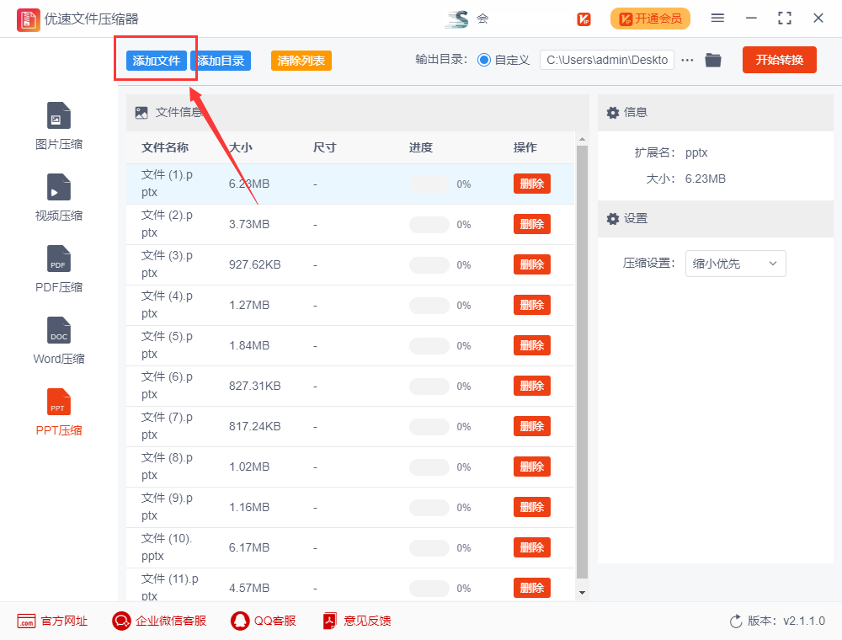Click the scrollbar down arrow
Screen dimensions: 842x640
point(582,593)
